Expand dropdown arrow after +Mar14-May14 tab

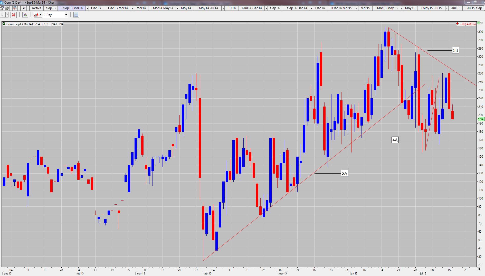pos(177,8)
